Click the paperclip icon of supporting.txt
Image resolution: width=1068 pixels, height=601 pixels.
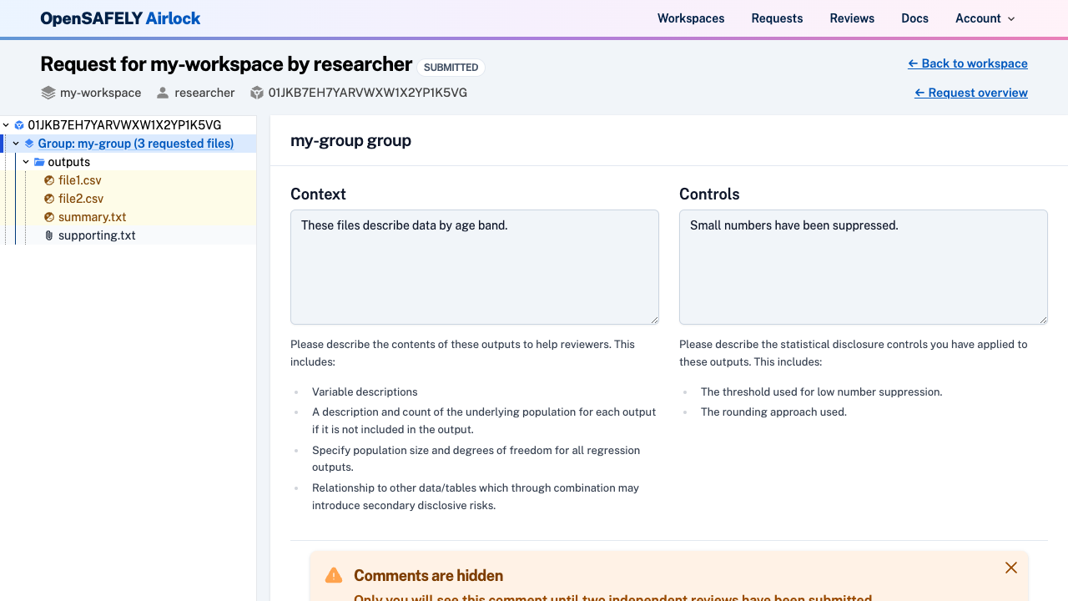(x=49, y=235)
